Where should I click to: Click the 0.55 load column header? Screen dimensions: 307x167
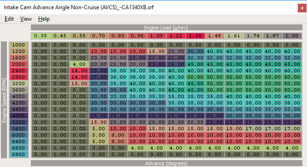pos(79,36)
